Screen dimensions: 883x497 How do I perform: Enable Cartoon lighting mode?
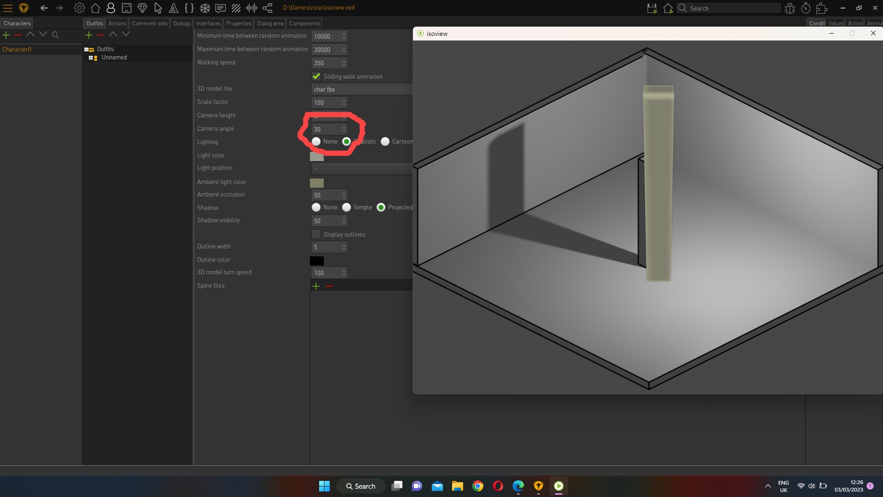pyautogui.click(x=385, y=141)
